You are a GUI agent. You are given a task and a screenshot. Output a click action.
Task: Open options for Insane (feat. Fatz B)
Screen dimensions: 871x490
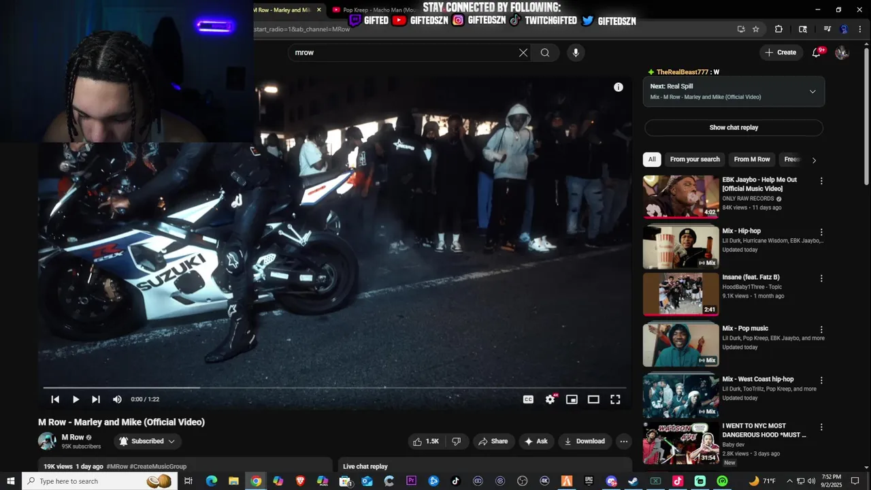821,278
